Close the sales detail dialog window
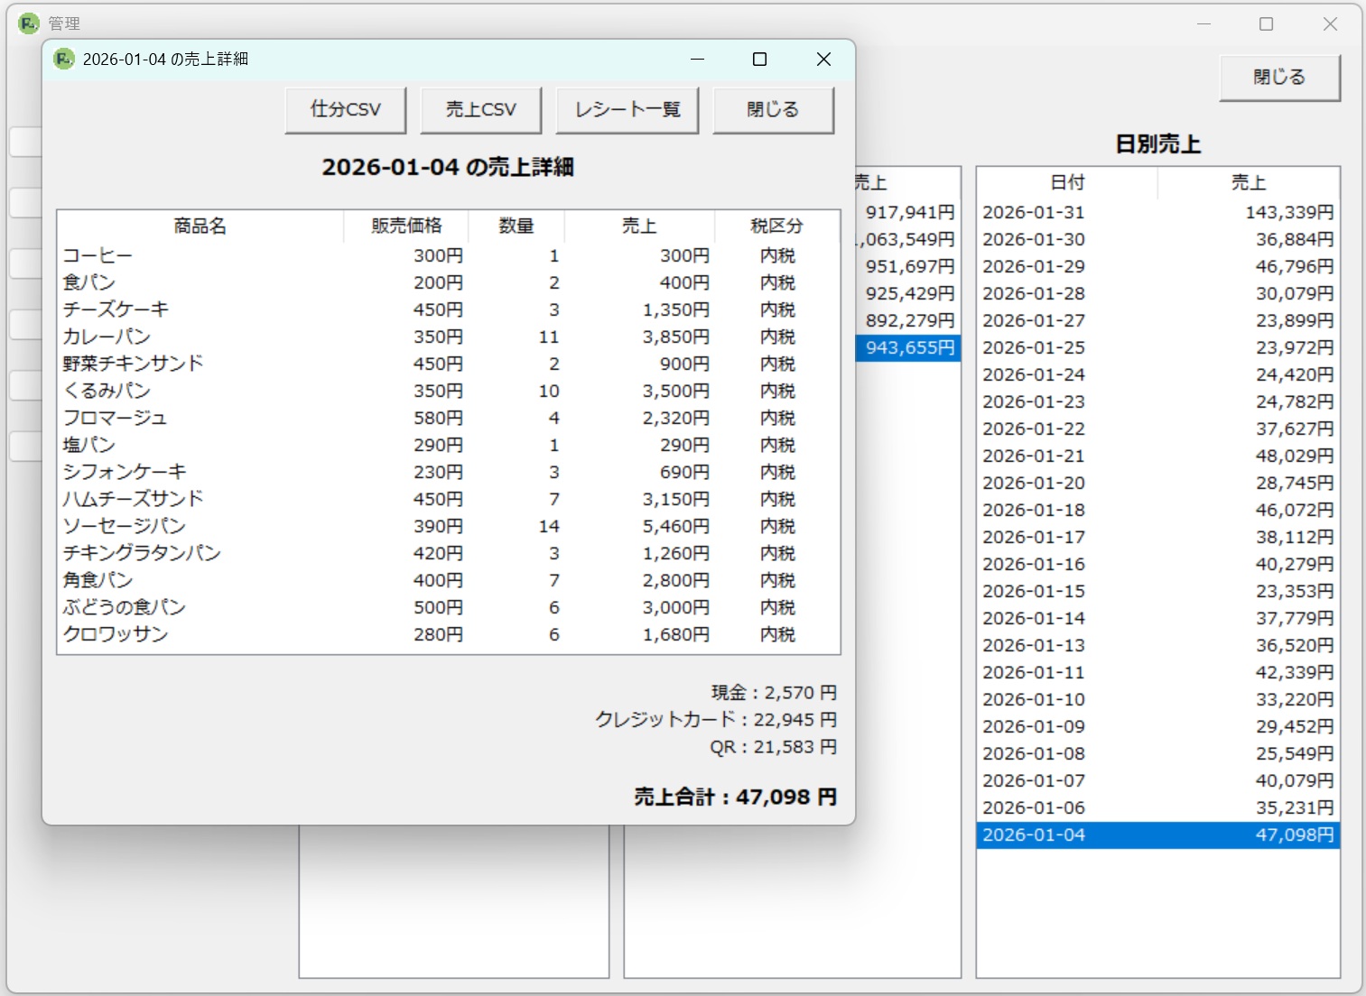The image size is (1366, 996). (822, 60)
